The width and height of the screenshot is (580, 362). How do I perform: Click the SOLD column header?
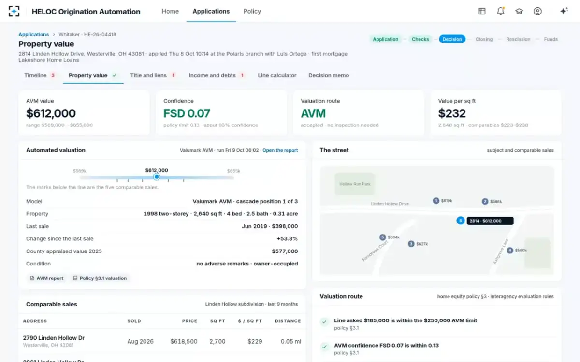[134, 321]
